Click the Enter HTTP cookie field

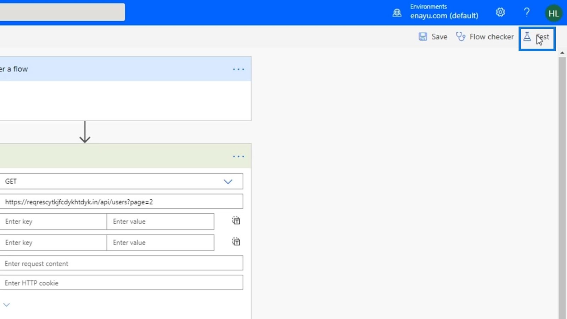click(121, 283)
